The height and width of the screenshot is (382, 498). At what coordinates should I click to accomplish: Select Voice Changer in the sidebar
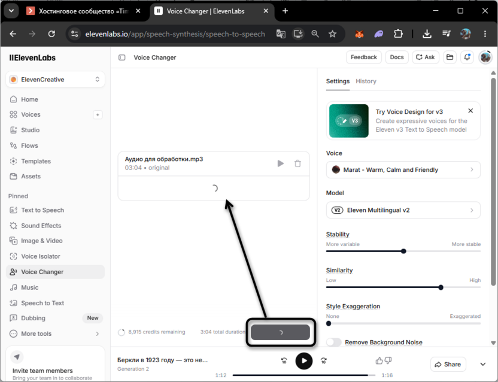click(x=55, y=272)
